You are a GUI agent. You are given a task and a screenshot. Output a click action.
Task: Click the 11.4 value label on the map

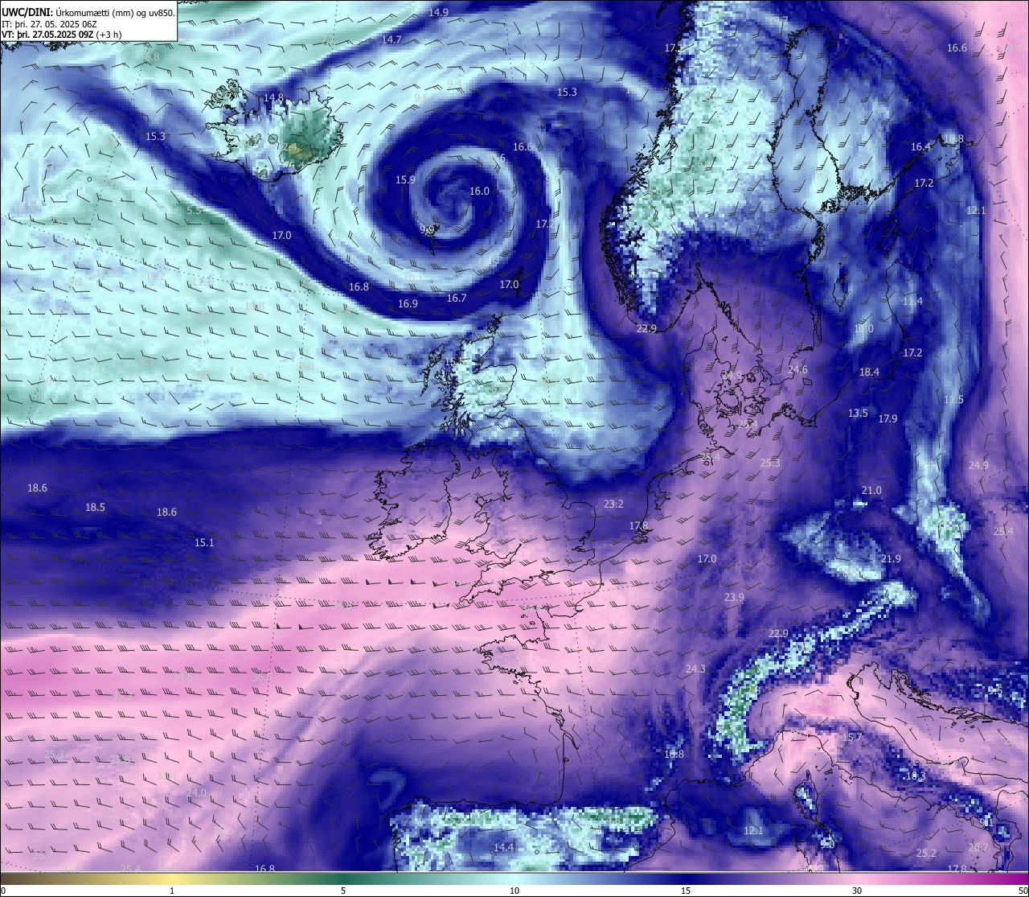coord(912,301)
